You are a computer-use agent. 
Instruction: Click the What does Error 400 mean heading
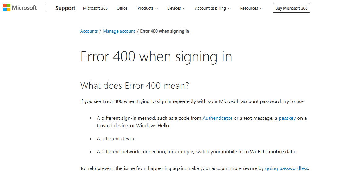(x=135, y=86)
